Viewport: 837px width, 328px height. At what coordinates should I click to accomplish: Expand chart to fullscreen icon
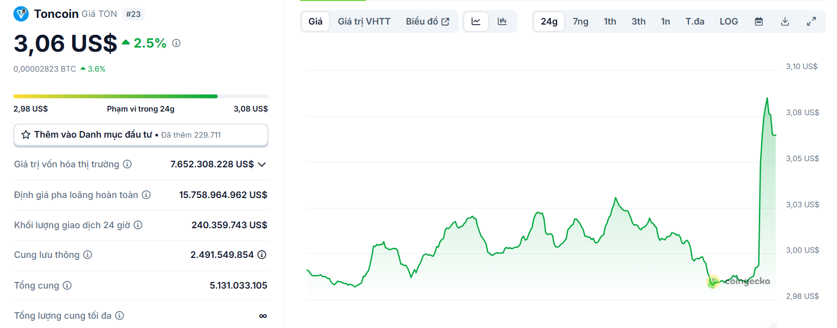tap(811, 21)
